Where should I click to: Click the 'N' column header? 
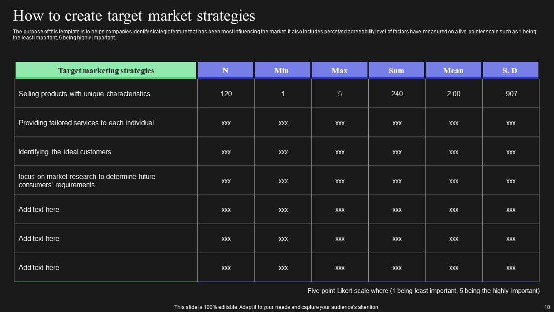tap(225, 71)
